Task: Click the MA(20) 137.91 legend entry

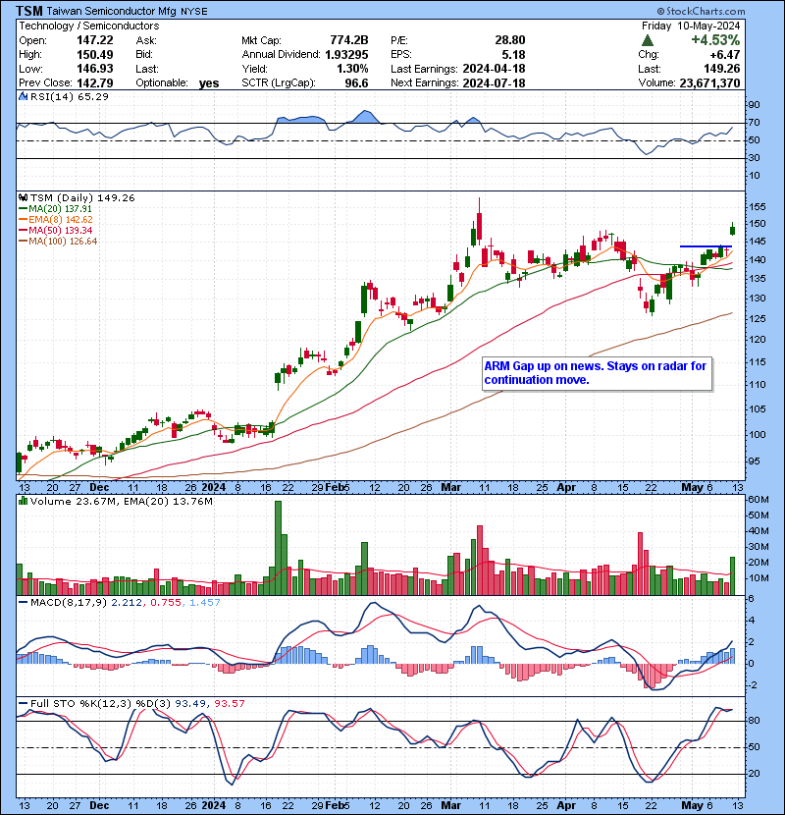Action: [x=60, y=209]
